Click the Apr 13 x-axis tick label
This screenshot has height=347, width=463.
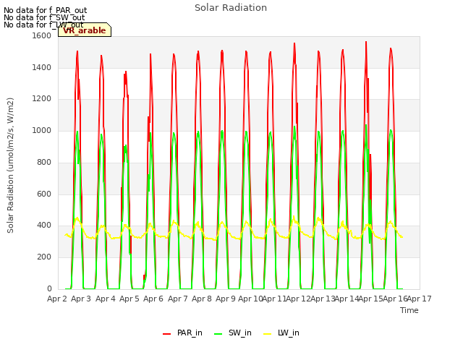pos(323,299)
